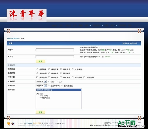Check the 悬赏主题 checkbox
The height and width of the screenshot is (129, 148).
coord(61,77)
